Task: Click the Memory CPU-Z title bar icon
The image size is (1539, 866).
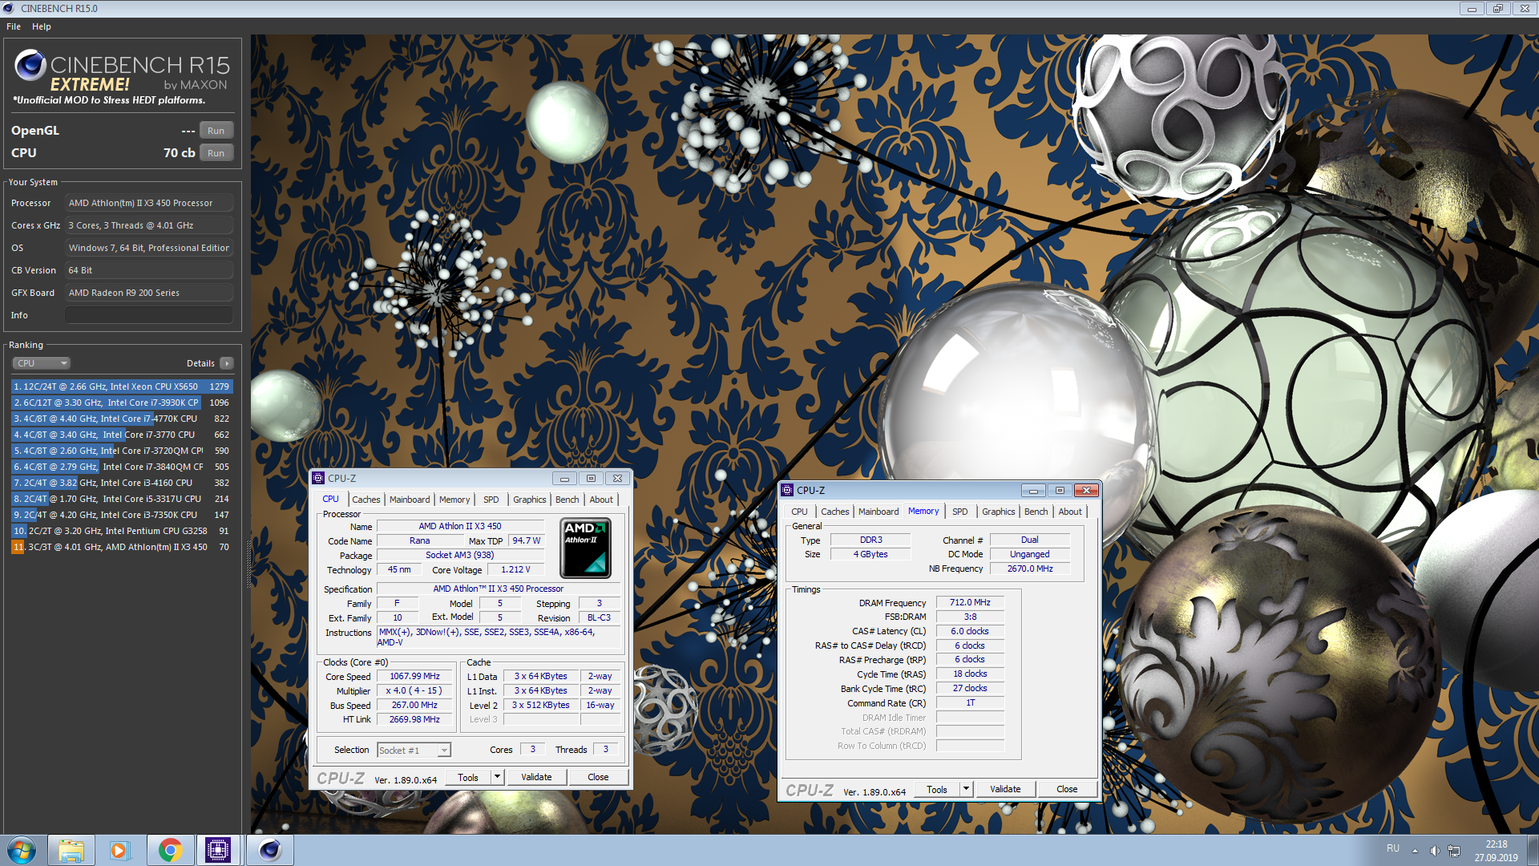Action: pos(787,490)
